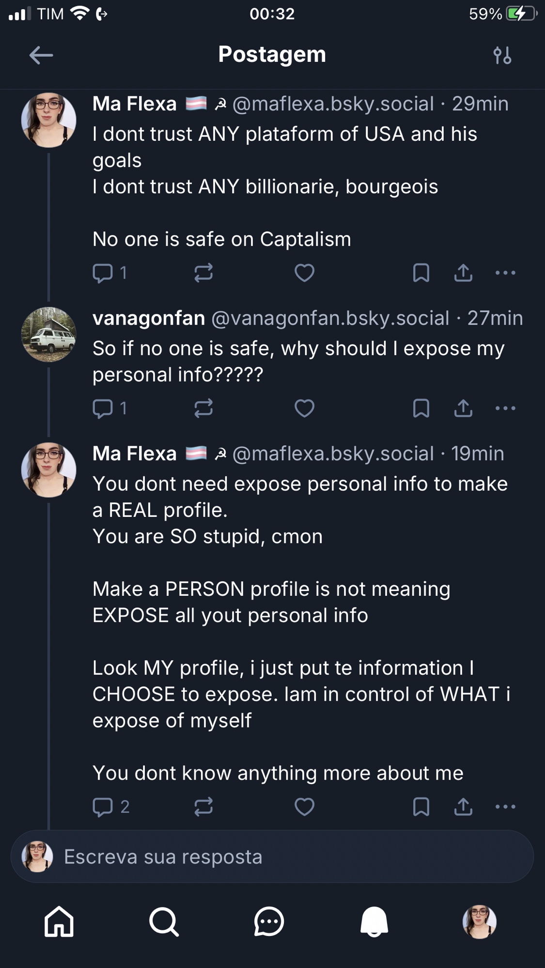Like Ma Flexa's first post

pos(304,273)
